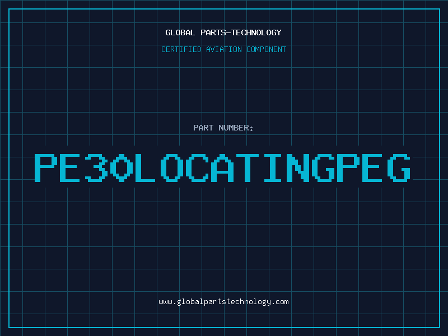This screenshot has width=448, height=336.
Task: Click the CERTIFIED AVIATION COMPONENT subtitle
Action: point(223,49)
